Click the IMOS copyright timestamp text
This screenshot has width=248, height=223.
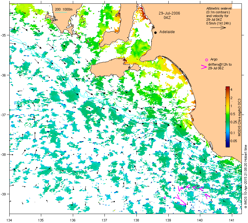click(246, 177)
